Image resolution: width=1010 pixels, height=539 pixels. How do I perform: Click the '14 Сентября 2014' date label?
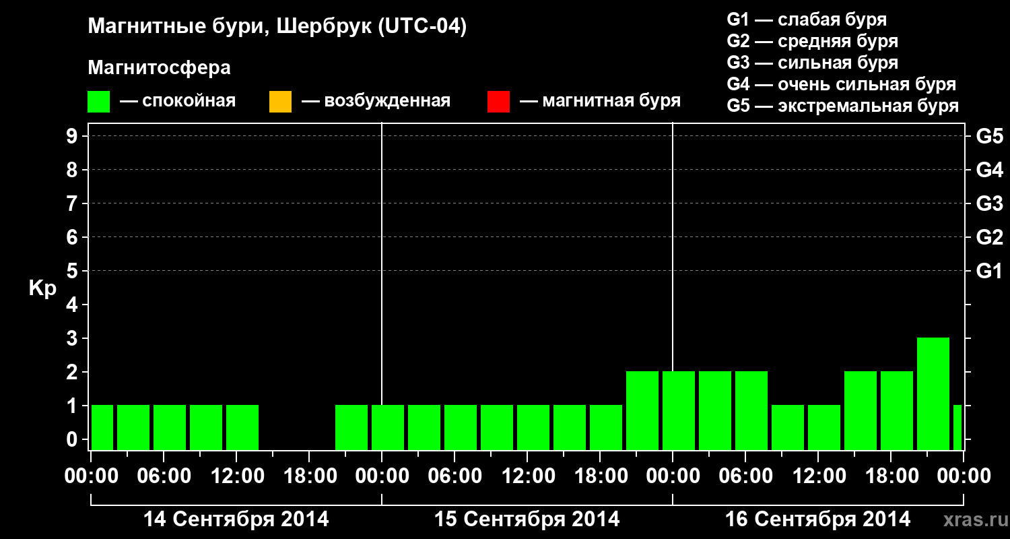236,519
